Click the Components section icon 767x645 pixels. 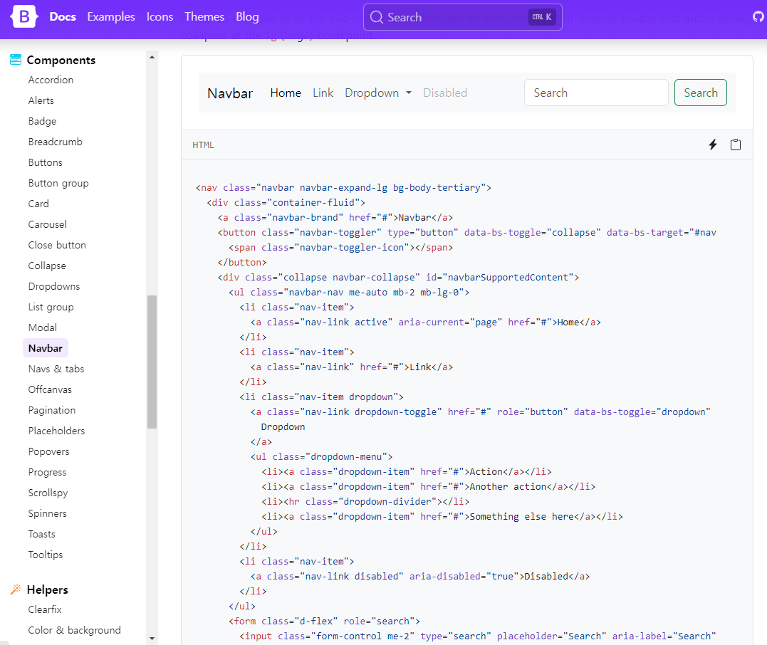16,60
